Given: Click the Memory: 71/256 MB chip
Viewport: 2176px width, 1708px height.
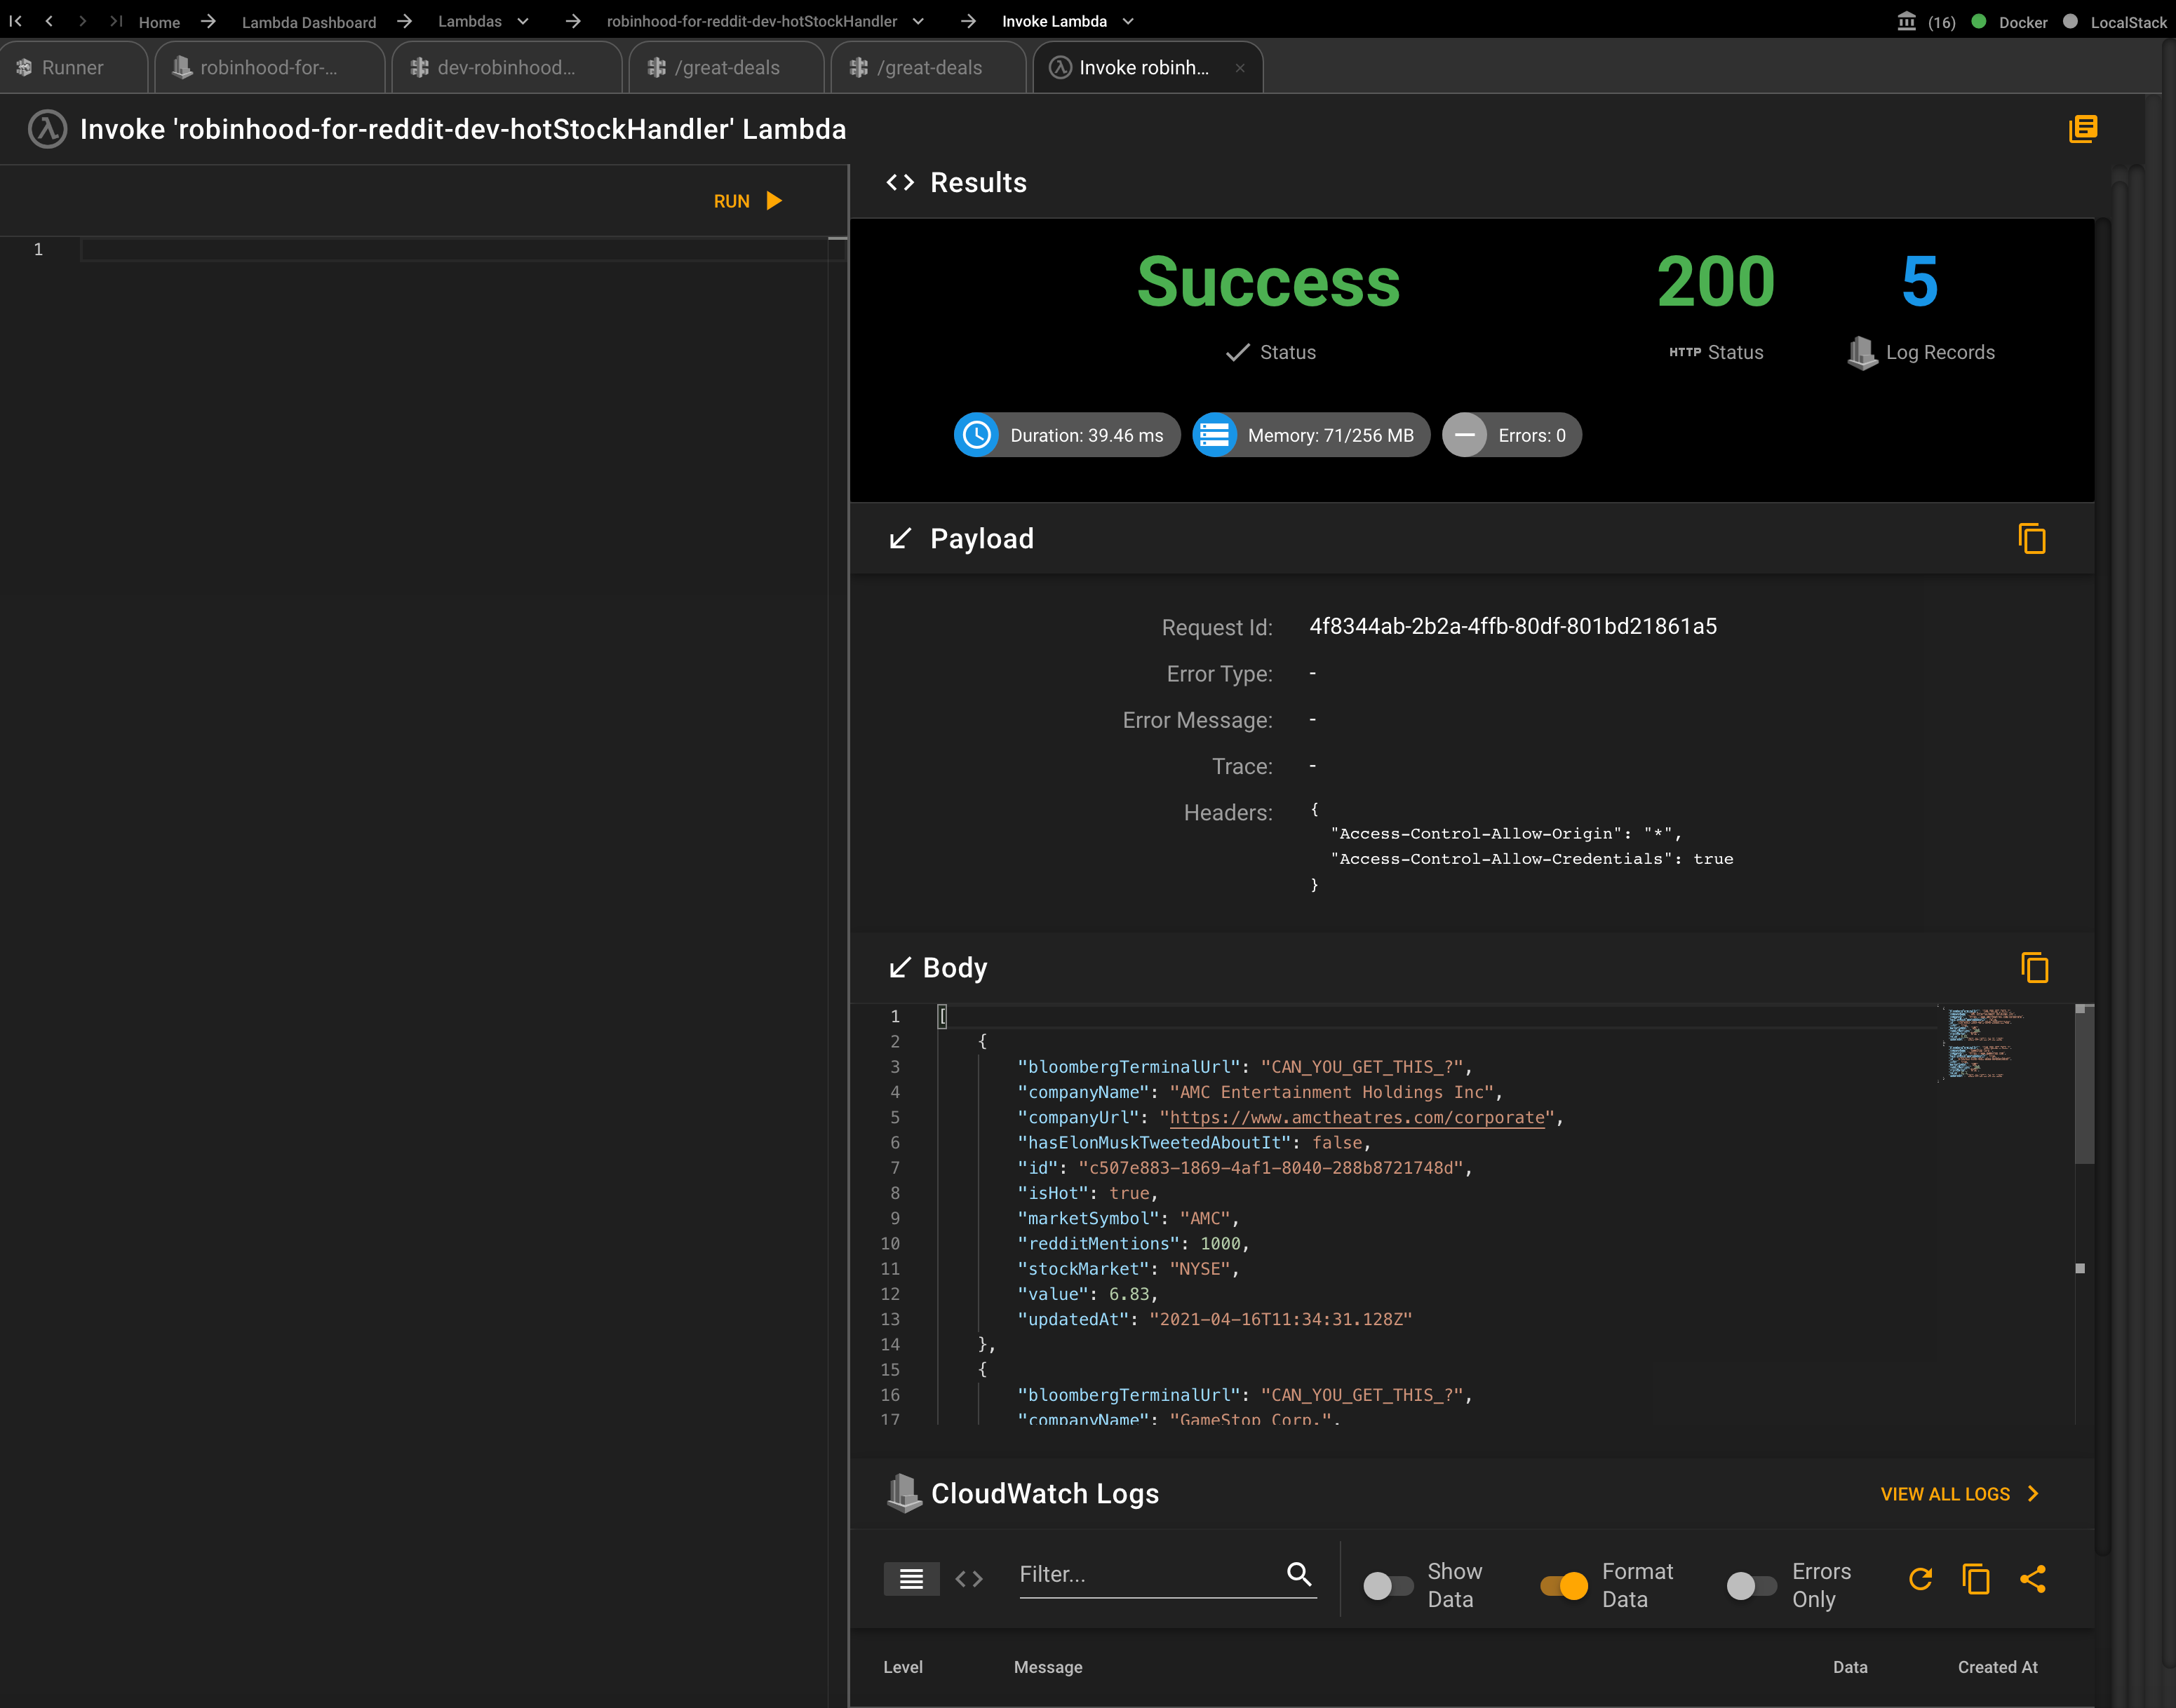Looking at the screenshot, I should tap(1310, 435).
